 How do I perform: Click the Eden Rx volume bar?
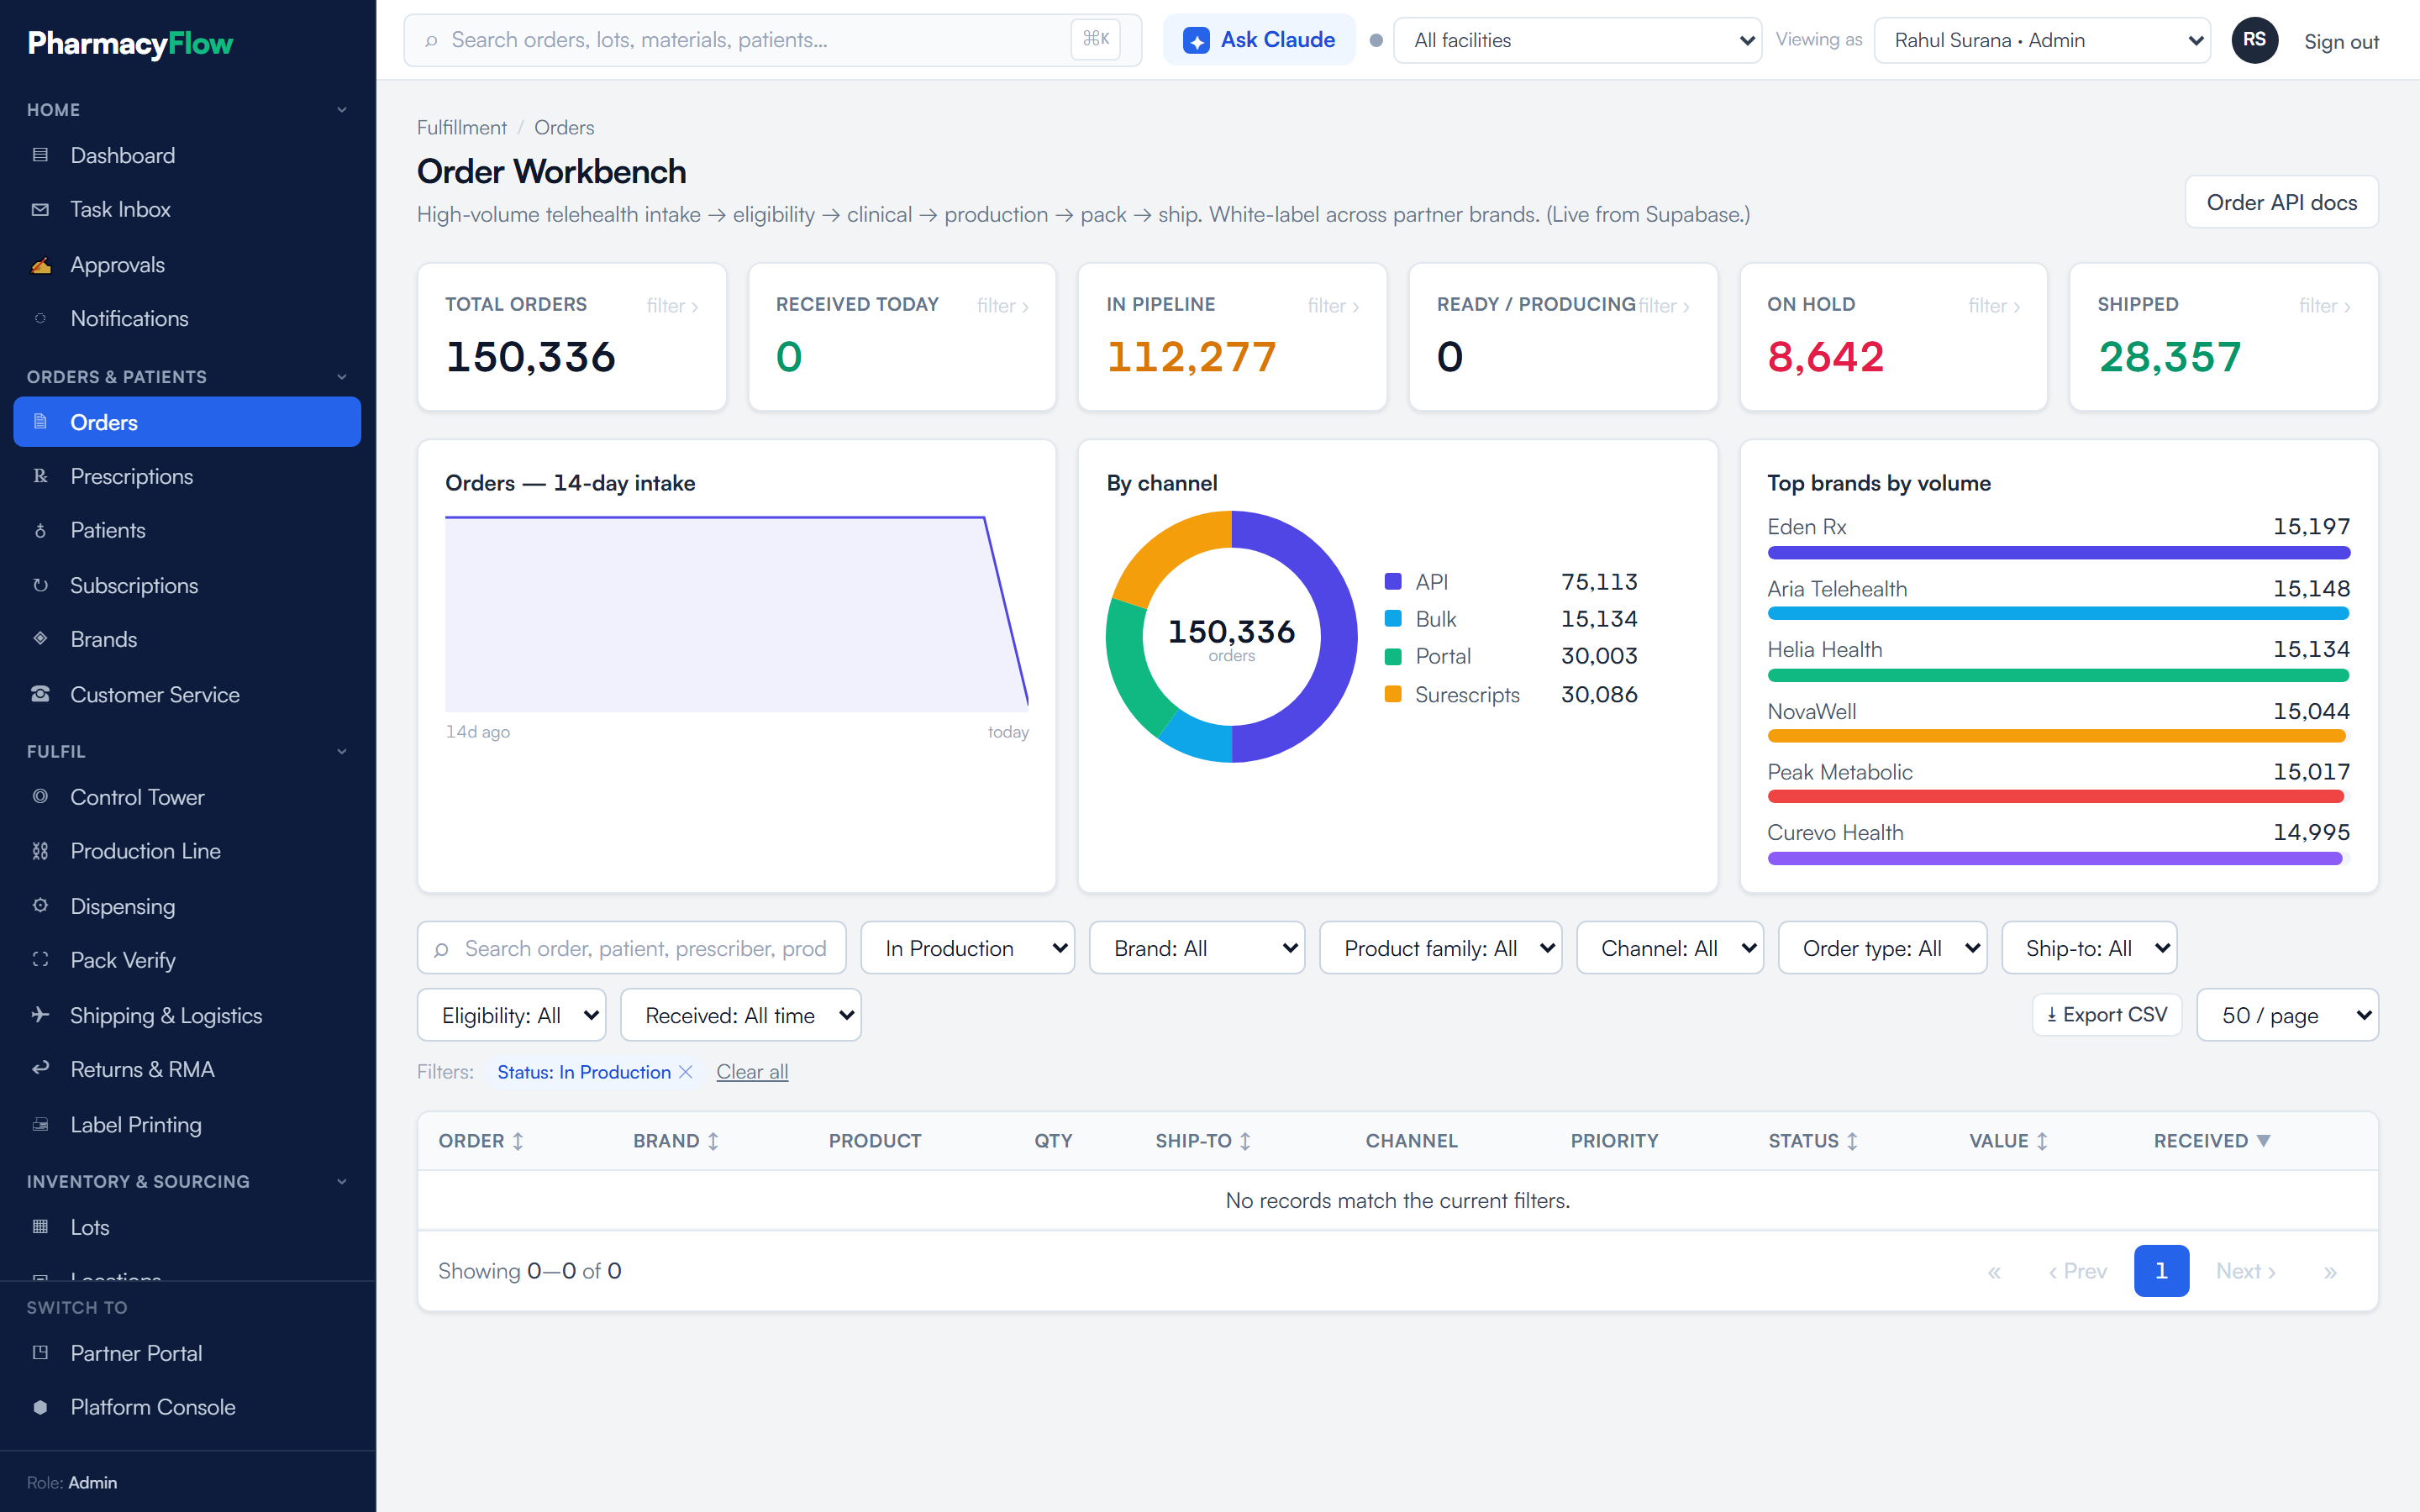pos(2058,552)
